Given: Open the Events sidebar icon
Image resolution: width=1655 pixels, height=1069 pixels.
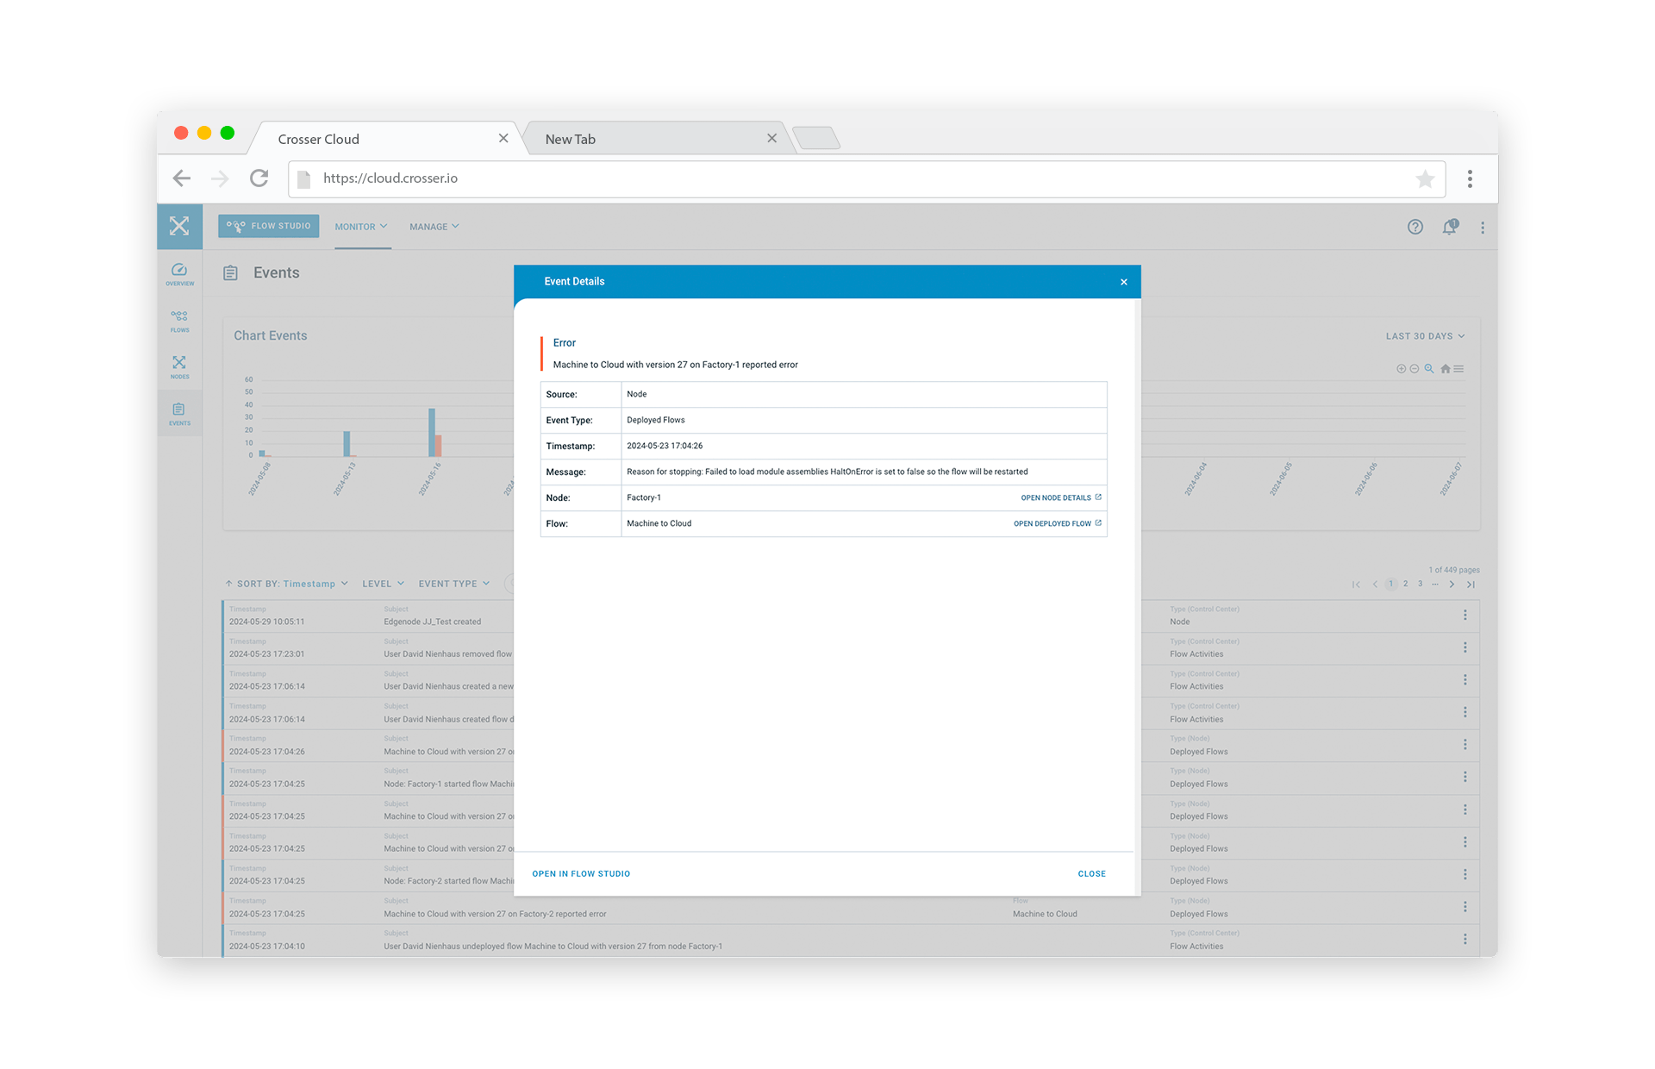Looking at the screenshot, I should pos(179,414).
